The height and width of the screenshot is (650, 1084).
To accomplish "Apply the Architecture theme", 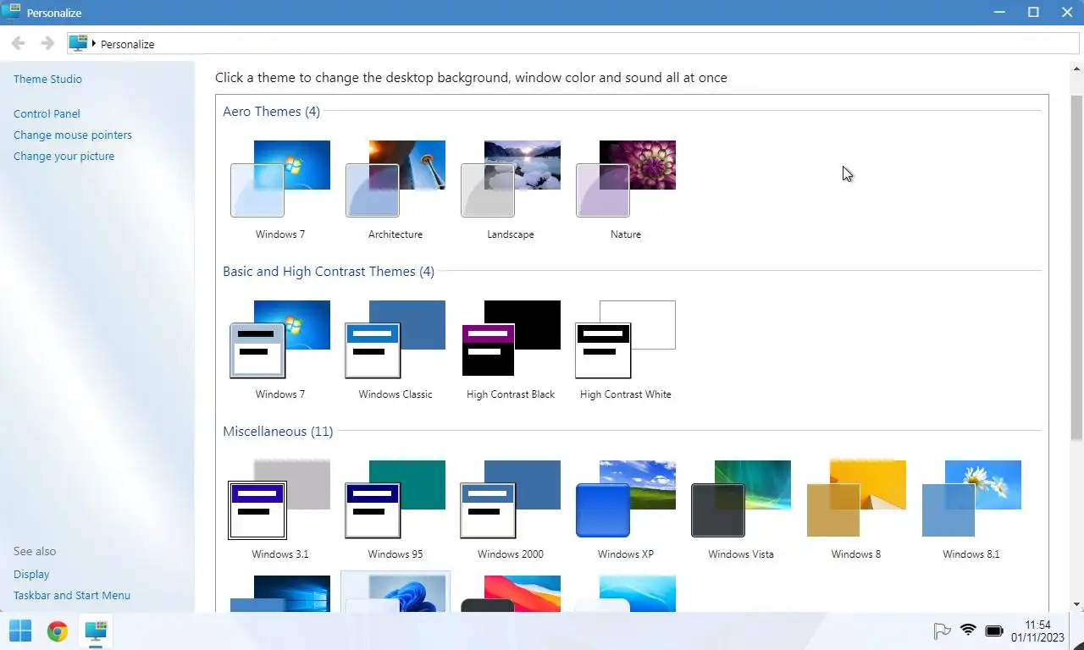I will 395,190.
